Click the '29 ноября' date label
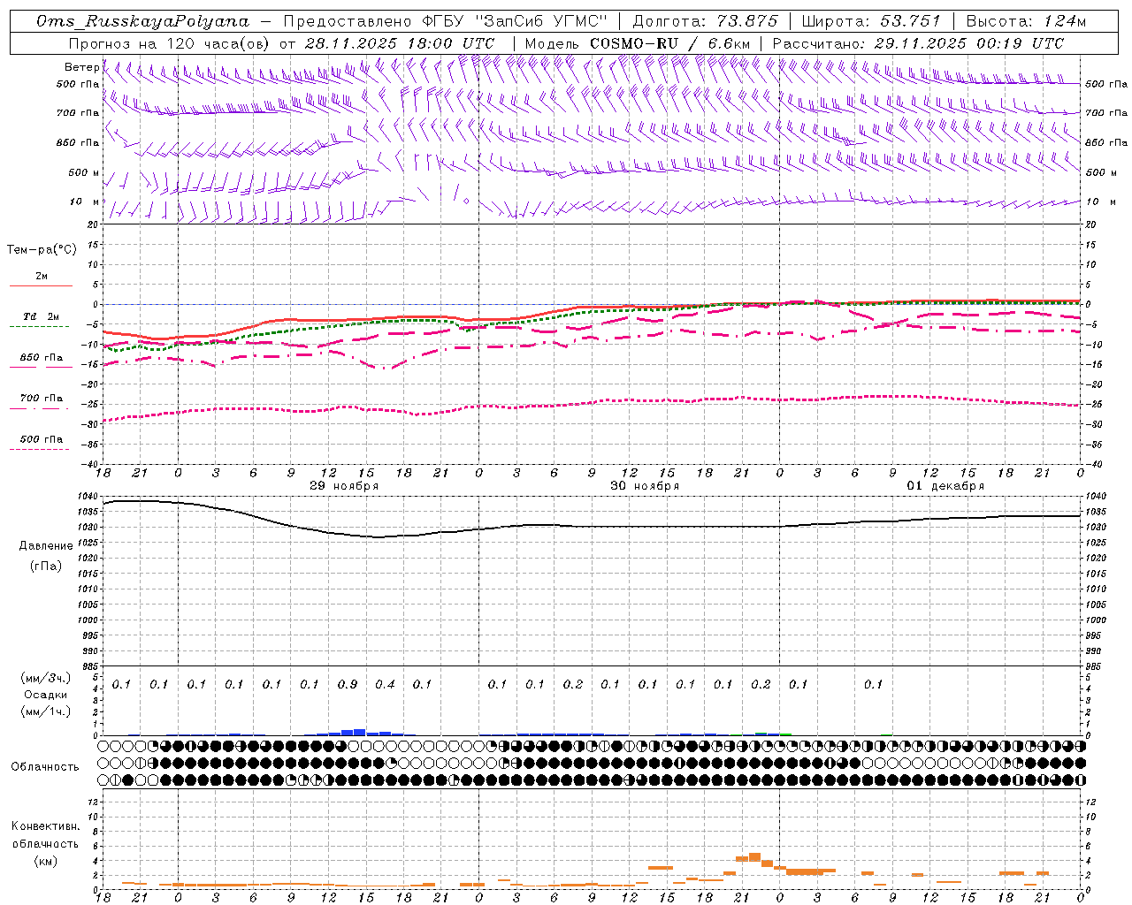Image resolution: width=1132 pixels, height=905 pixels. [344, 486]
